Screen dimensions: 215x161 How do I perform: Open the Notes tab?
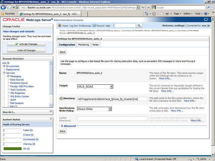[x=95, y=45]
